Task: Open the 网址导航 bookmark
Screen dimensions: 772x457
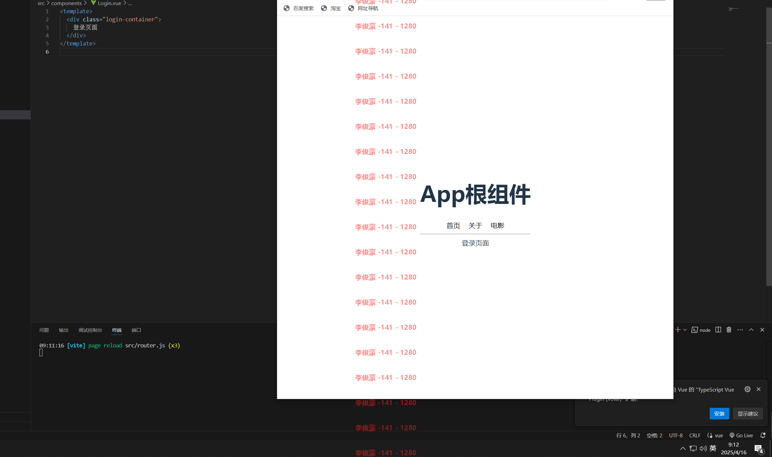Action: click(363, 8)
